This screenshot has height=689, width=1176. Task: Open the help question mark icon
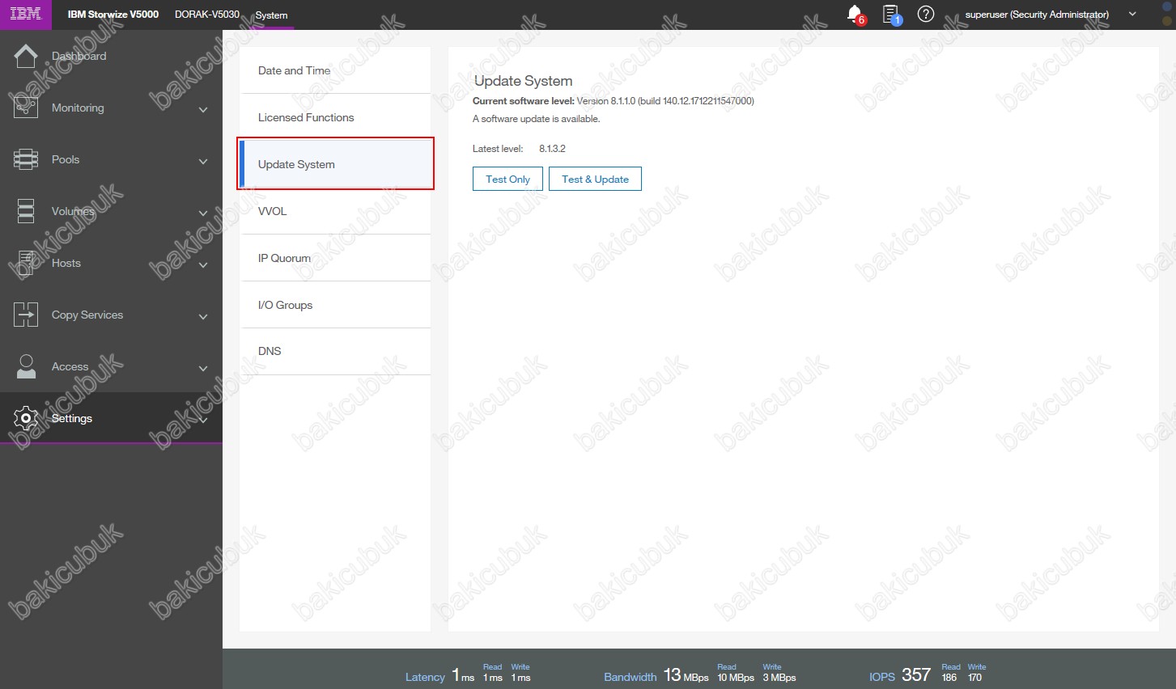tap(926, 14)
